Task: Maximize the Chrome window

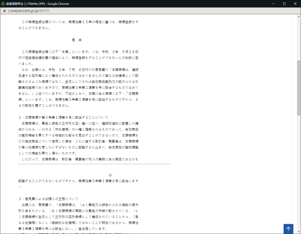Action: point(284,3)
